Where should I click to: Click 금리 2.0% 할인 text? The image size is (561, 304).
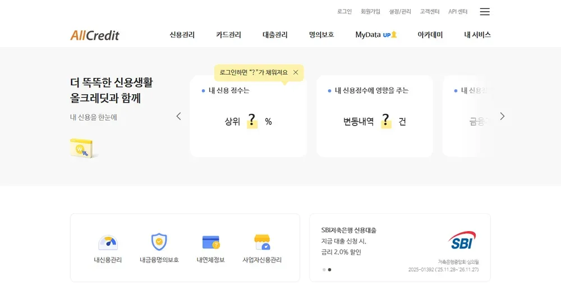pyautogui.click(x=341, y=252)
